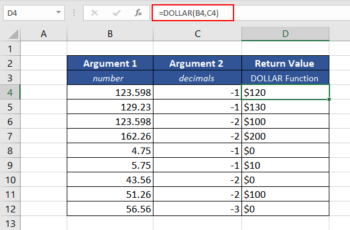Select column A header

tap(44, 34)
